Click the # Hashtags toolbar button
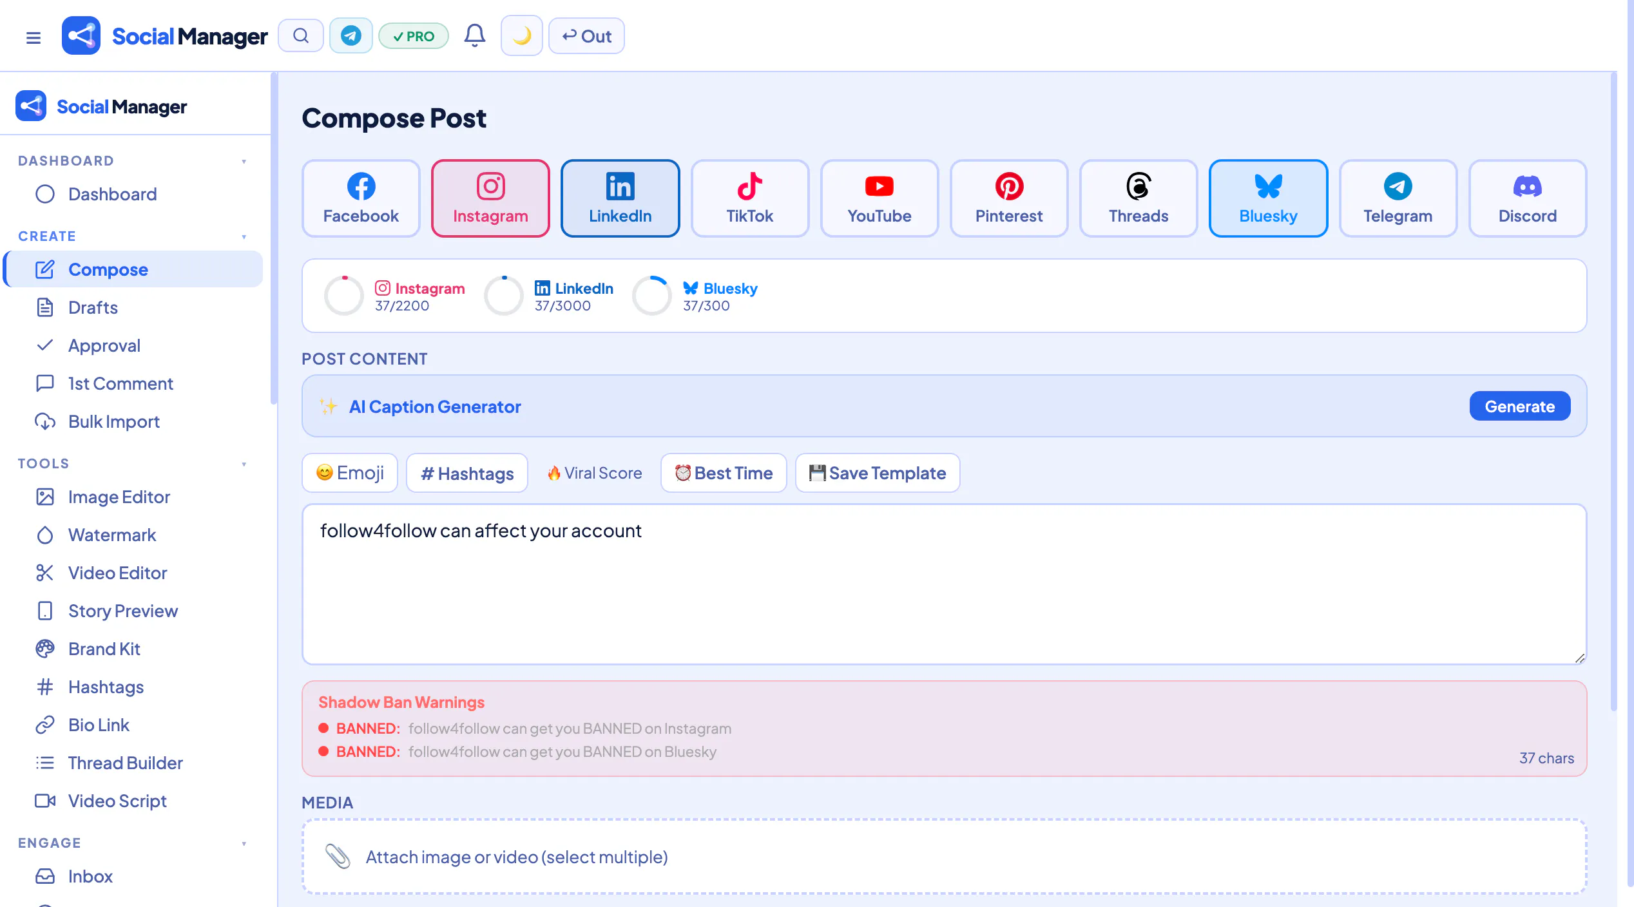This screenshot has width=1634, height=907. pos(467,473)
